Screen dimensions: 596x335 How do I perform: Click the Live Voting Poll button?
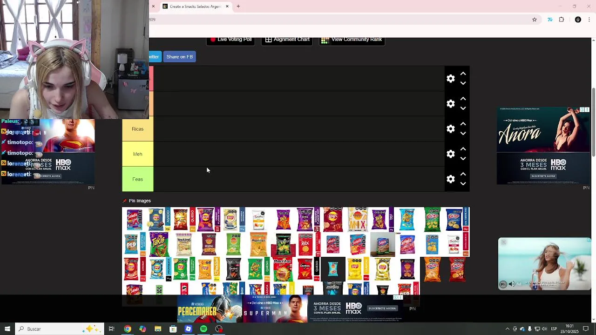(x=230, y=40)
